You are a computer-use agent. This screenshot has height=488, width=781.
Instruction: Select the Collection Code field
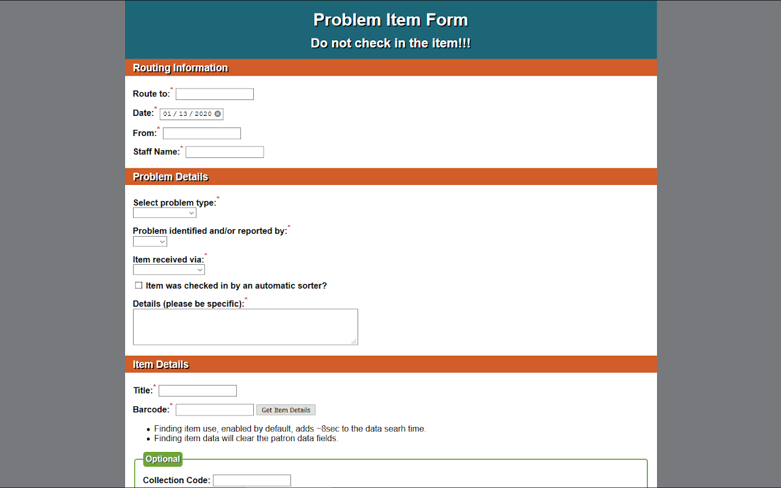pos(252,481)
